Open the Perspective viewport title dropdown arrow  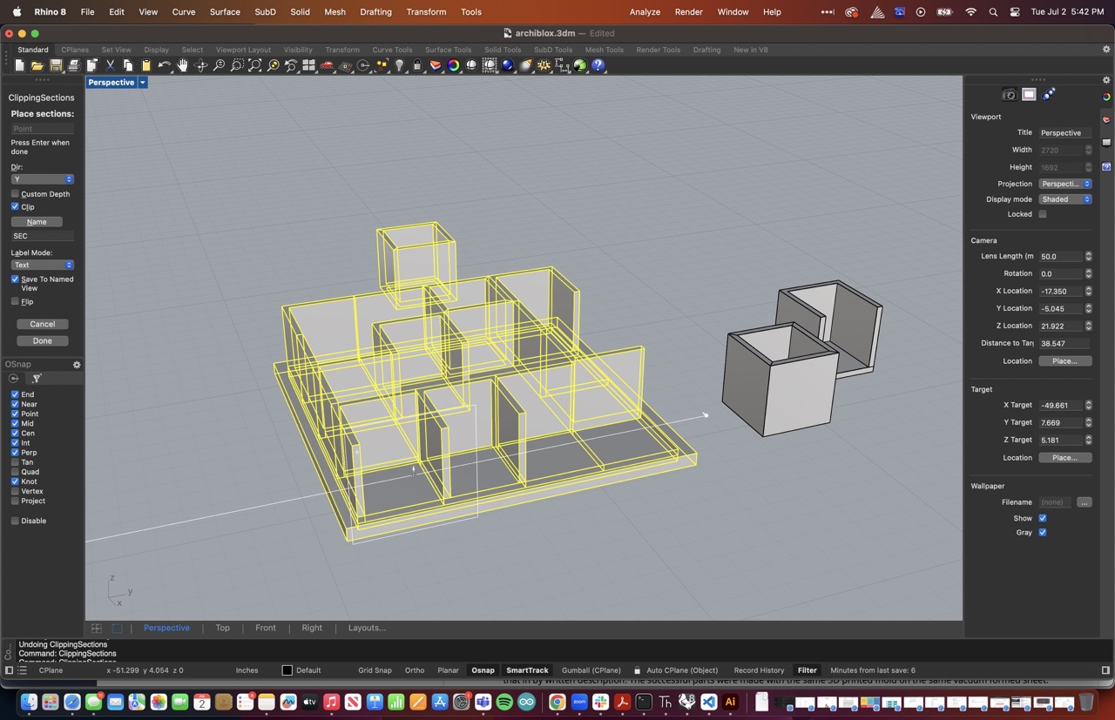point(142,83)
